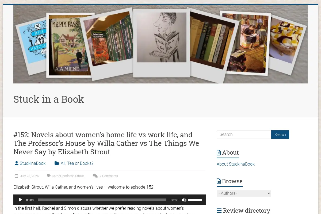This screenshot has height=214, width=321.
Task: Open the About StuckinaBook link
Action: (x=236, y=164)
